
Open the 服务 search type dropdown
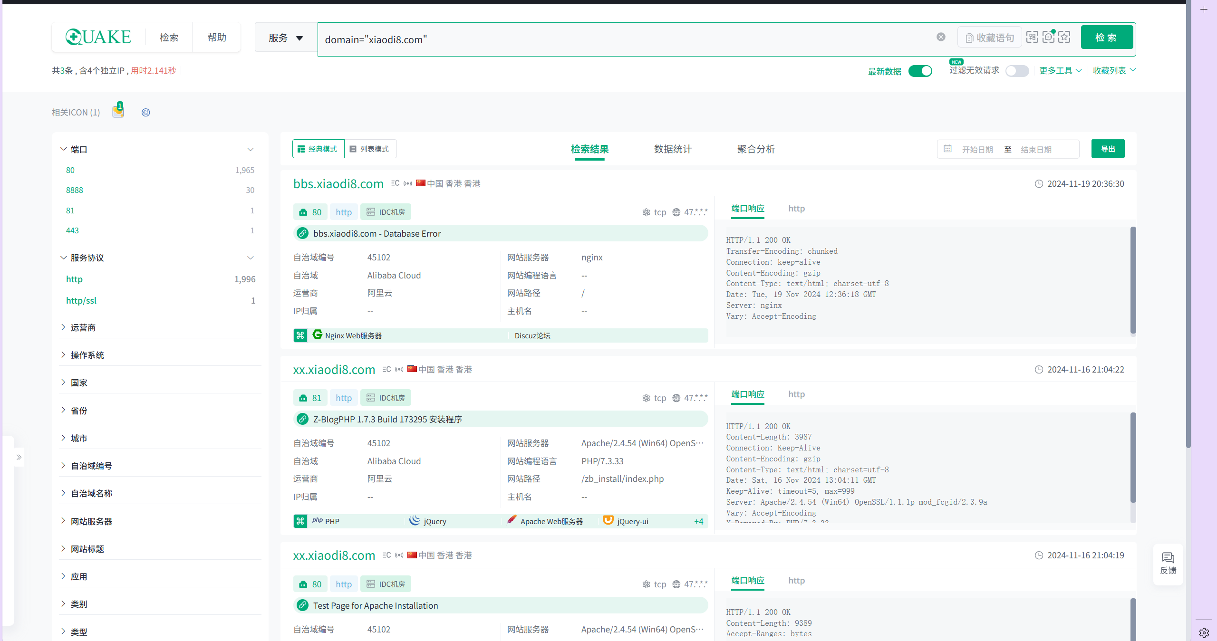pyautogui.click(x=286, y=38)
